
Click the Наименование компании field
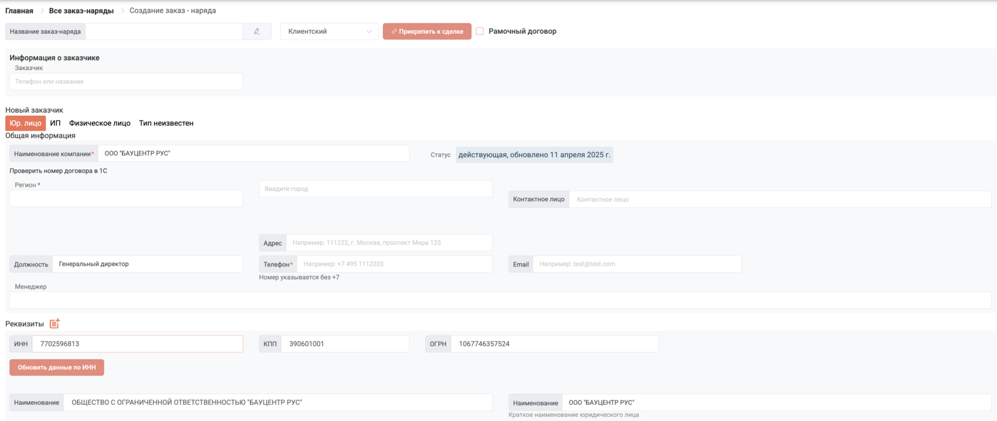253,153
